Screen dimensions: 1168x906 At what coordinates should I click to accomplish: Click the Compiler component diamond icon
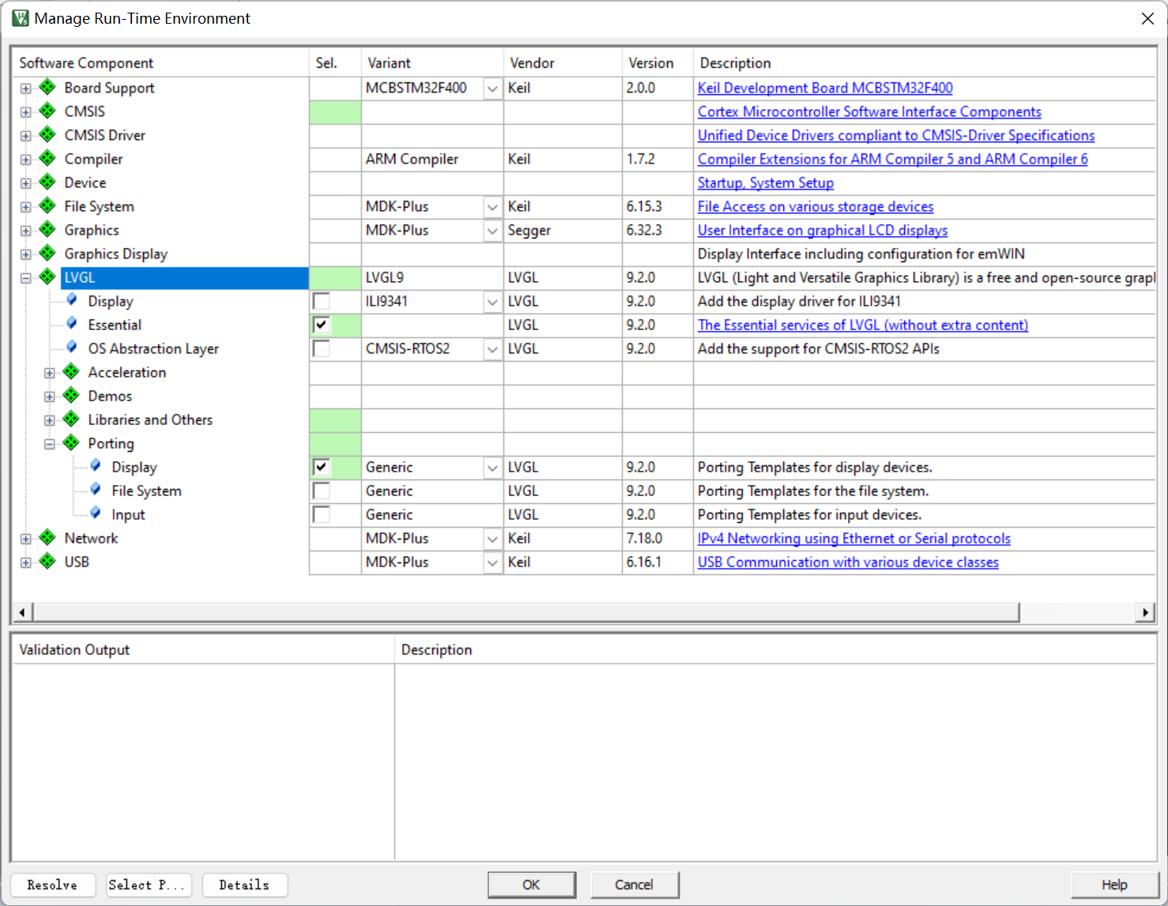click(47, 158)
